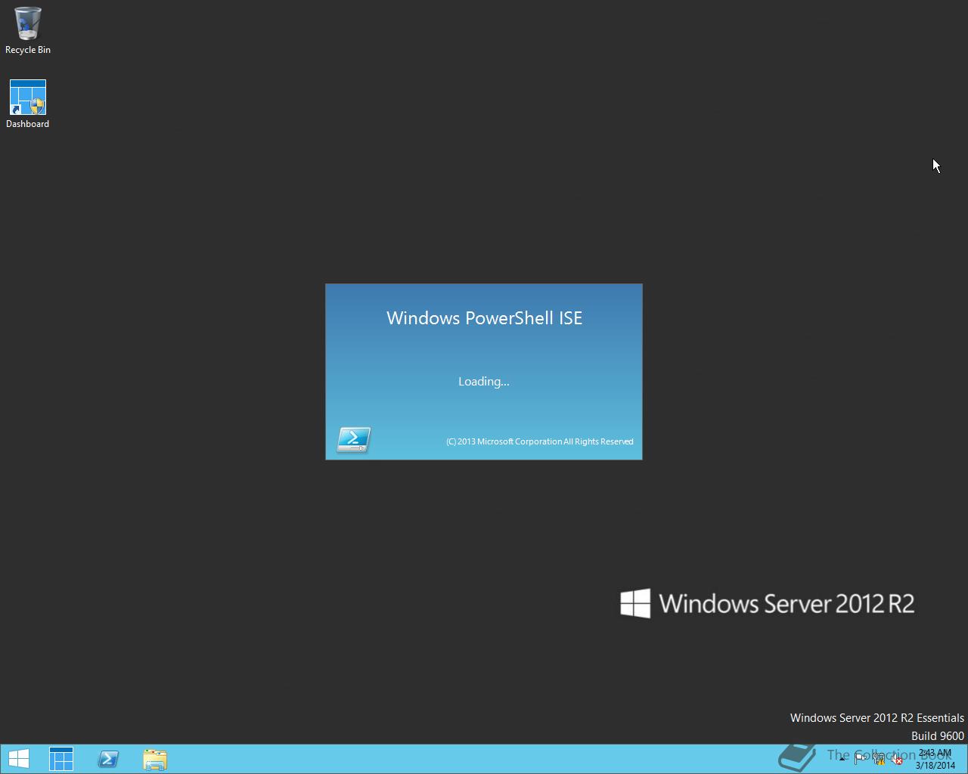Screen dimensions: 968x774
Task: Click the Loading... text on splash
Action: (484, 382)
